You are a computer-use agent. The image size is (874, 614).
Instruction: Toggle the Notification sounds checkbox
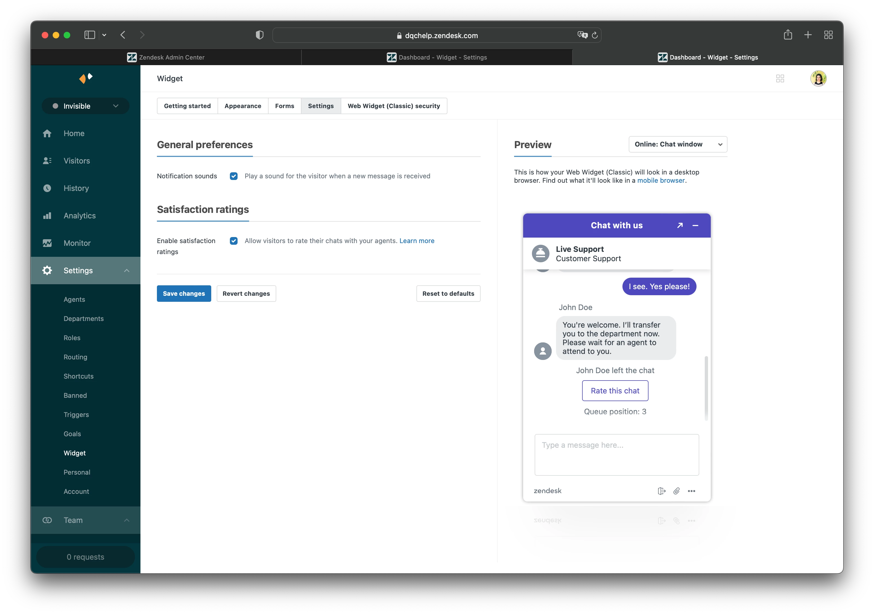pyautogui.click(x=234, y=176)
